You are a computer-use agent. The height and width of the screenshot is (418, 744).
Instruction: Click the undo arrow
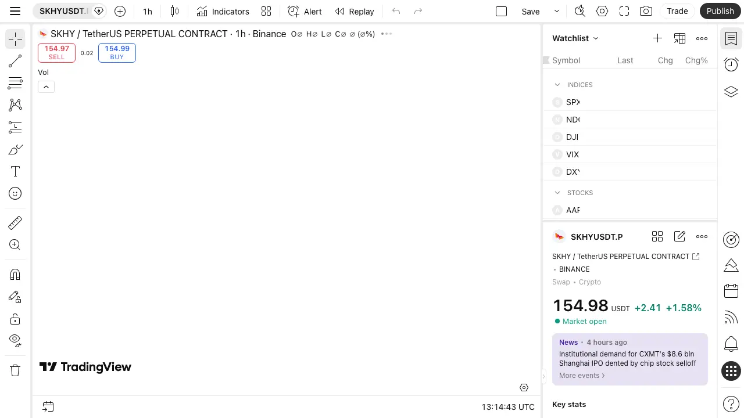point(396,11)
